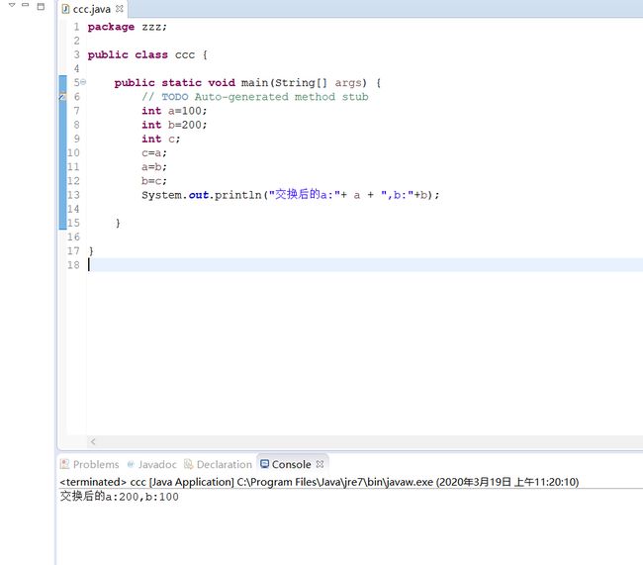Click the Javadoc @ icon

(x=131, y=464)
